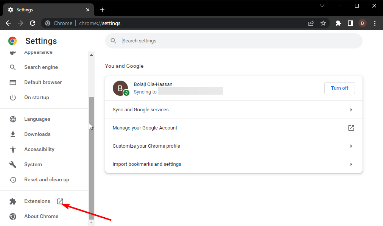Open a new tab with the plus button

(102, 10)
